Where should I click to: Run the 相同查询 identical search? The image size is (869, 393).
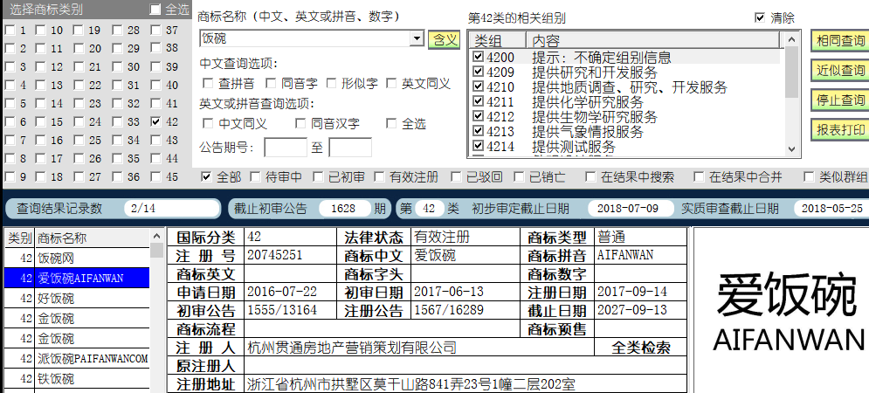pos(840,41)
